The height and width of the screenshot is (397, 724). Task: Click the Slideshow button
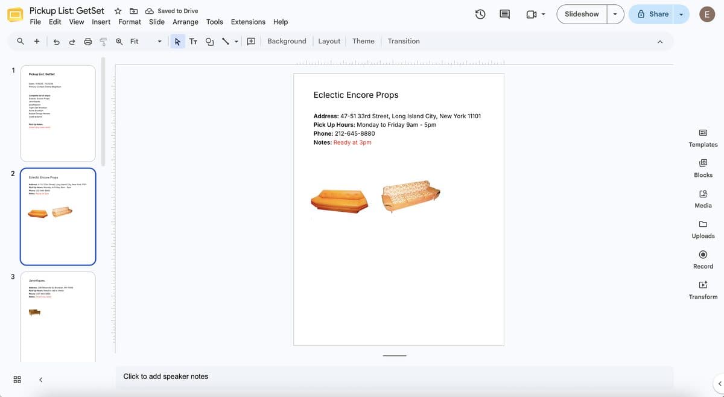[582, 14]
